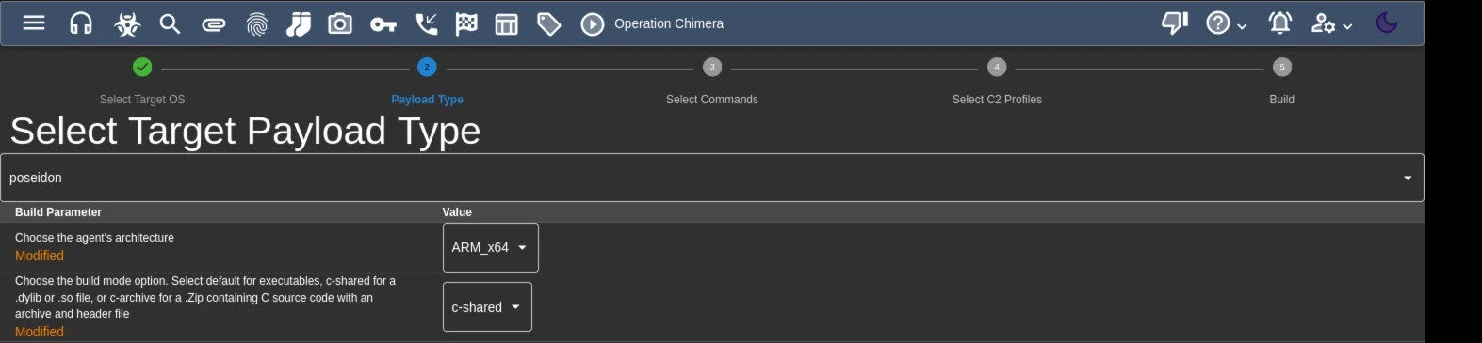
Task: Click the Operation Chimera operation link
Action: click(669, 23)
